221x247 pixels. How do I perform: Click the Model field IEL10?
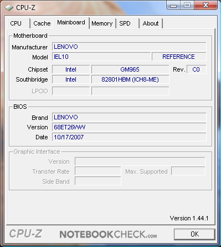pos(101,57)
